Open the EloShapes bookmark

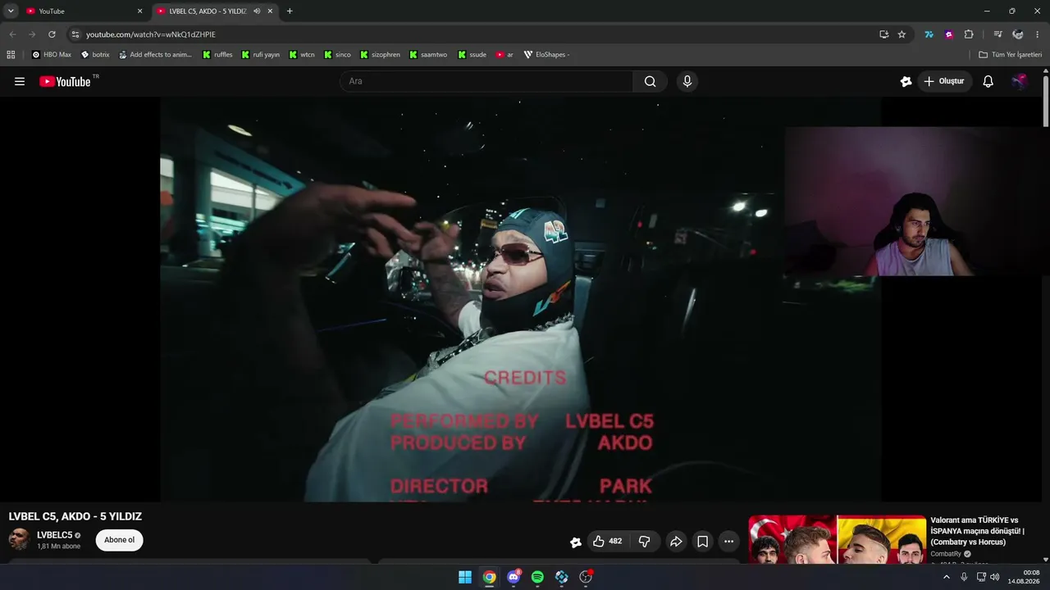[x=547, y=55]
